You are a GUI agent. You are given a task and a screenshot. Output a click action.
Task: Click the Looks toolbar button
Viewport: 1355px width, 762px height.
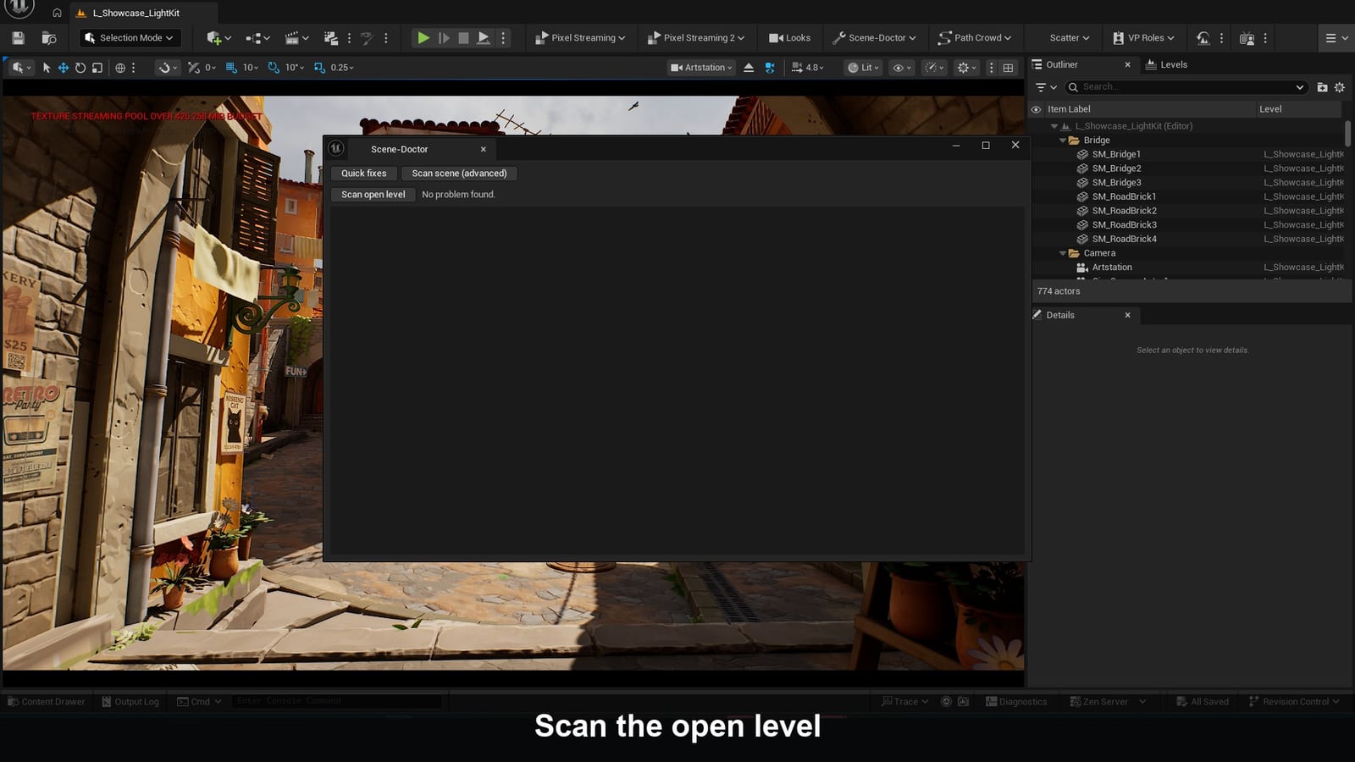click(789, 38)
